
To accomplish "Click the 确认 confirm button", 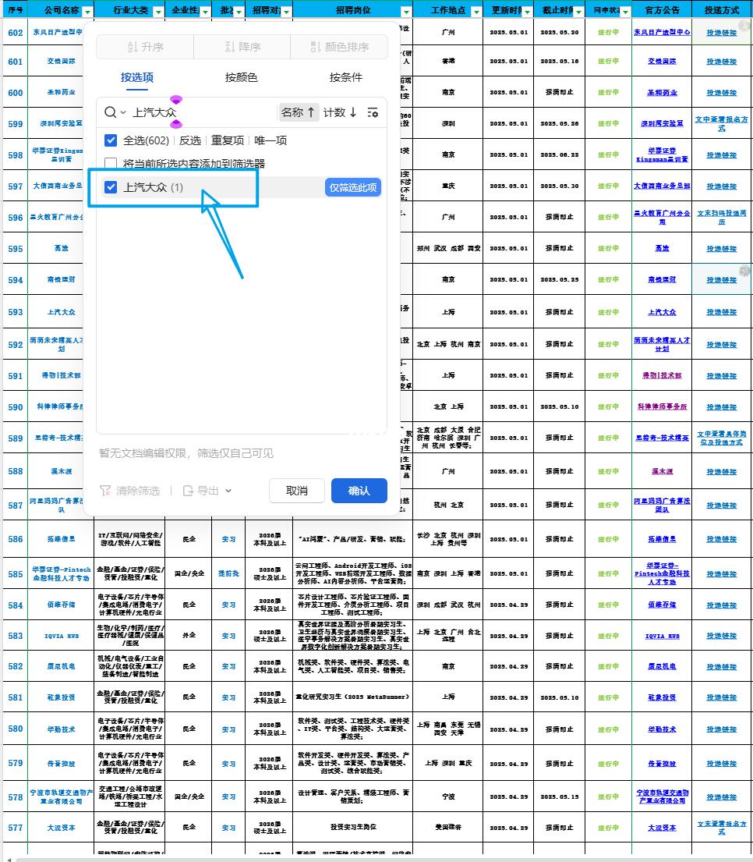I will [x=359, y=491].
